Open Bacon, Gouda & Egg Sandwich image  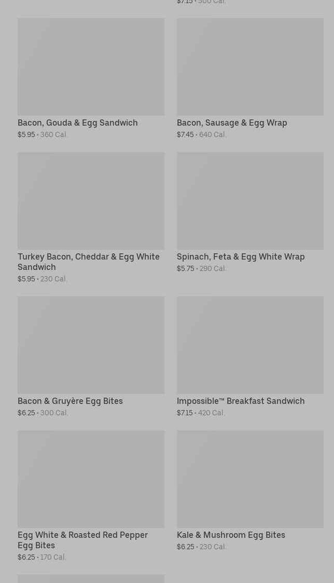[91, 66]
